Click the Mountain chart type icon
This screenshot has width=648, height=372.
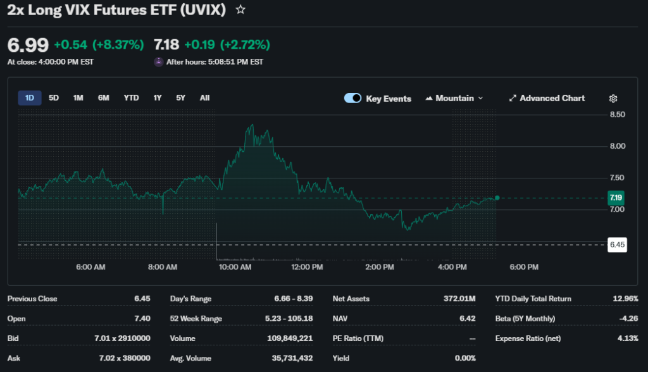coord(429,99)
